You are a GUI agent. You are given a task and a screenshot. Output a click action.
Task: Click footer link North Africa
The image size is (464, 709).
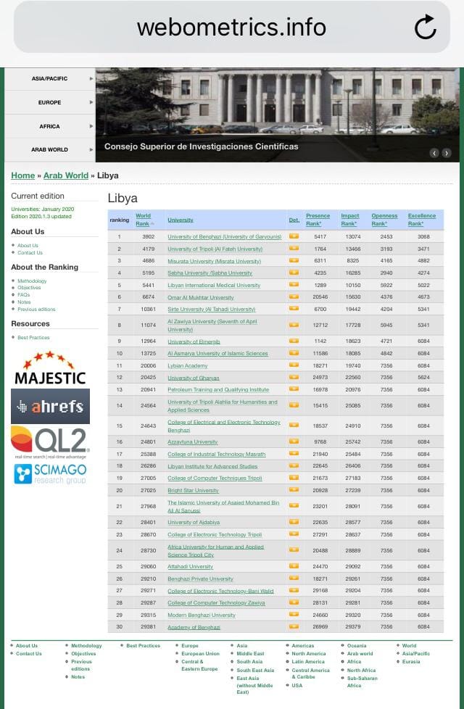361,670
